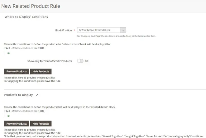Change ALL aggregator in 'Products to Display' conditions

pos(8,111)
